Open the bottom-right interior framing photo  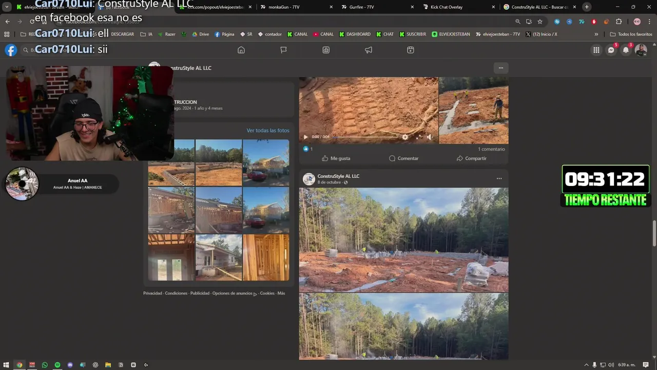266,257
